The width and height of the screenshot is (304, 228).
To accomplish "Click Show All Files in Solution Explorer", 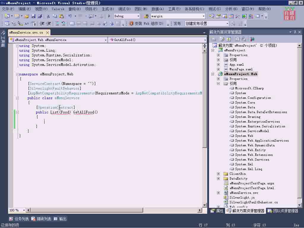I will tap(222, 39).
